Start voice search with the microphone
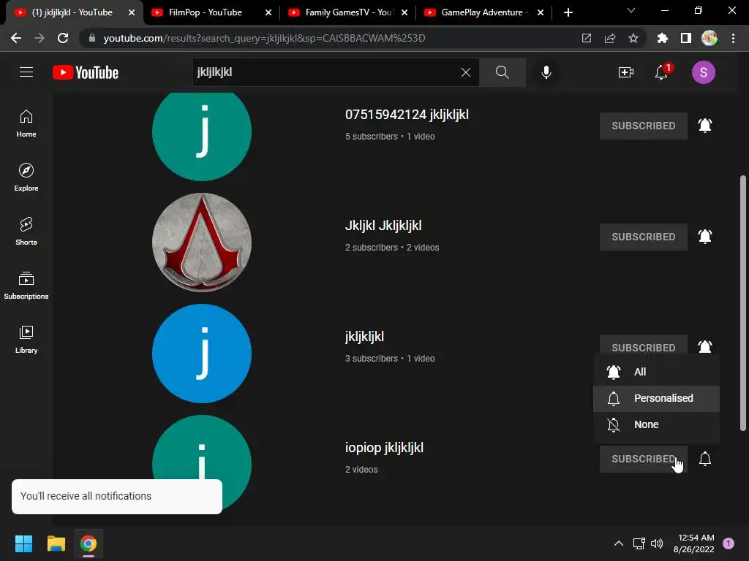This screenshot has width=749, height=561. (x=546, y=72)
